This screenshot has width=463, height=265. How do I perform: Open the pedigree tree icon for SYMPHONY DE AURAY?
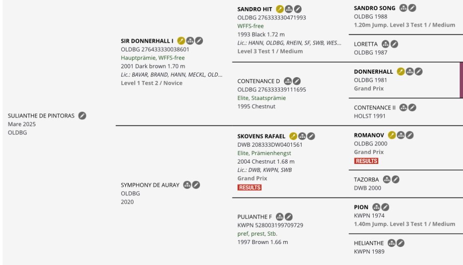click(187, 185)
